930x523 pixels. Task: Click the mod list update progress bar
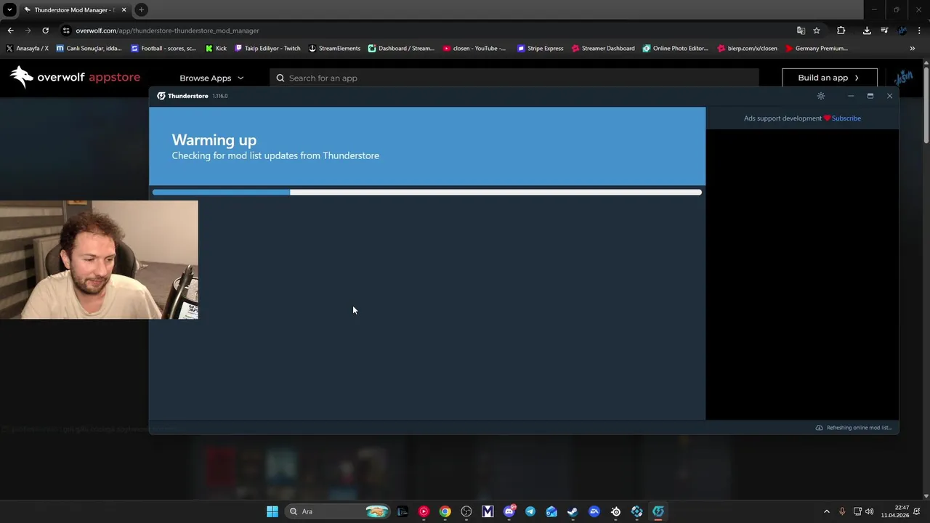(x=427, y=192)
